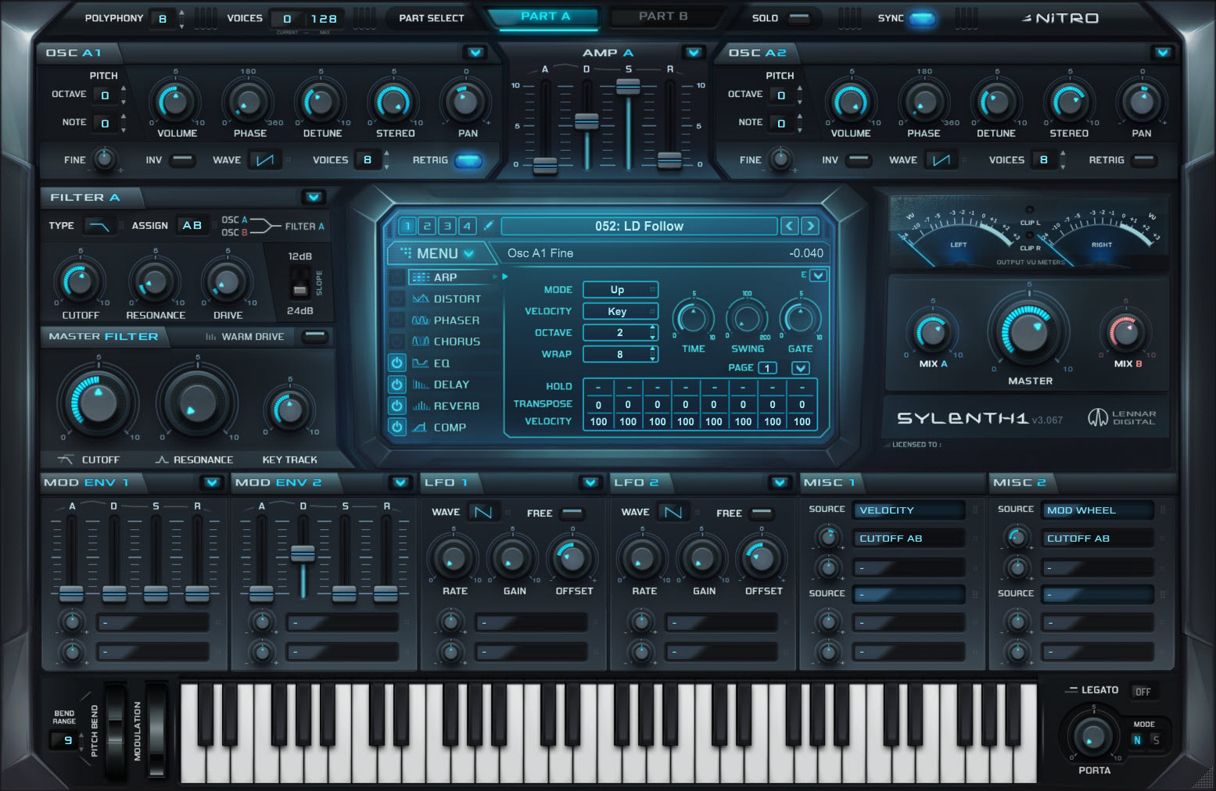Image resolution: width=1216 pixels, height=791 pixels.
Task: Click the Porta knob
Action: point(1093,736)
